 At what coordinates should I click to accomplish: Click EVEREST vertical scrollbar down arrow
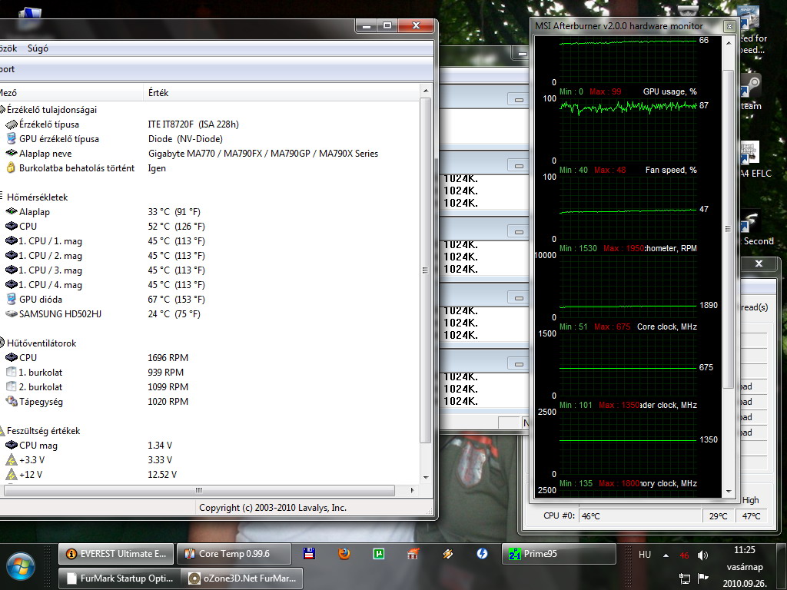426,478
